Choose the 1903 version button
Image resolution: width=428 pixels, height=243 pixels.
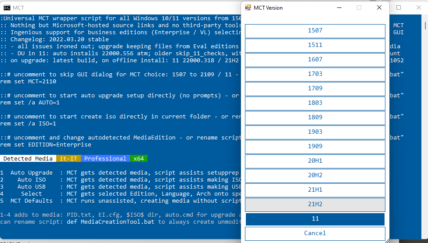tap(315, 132)
